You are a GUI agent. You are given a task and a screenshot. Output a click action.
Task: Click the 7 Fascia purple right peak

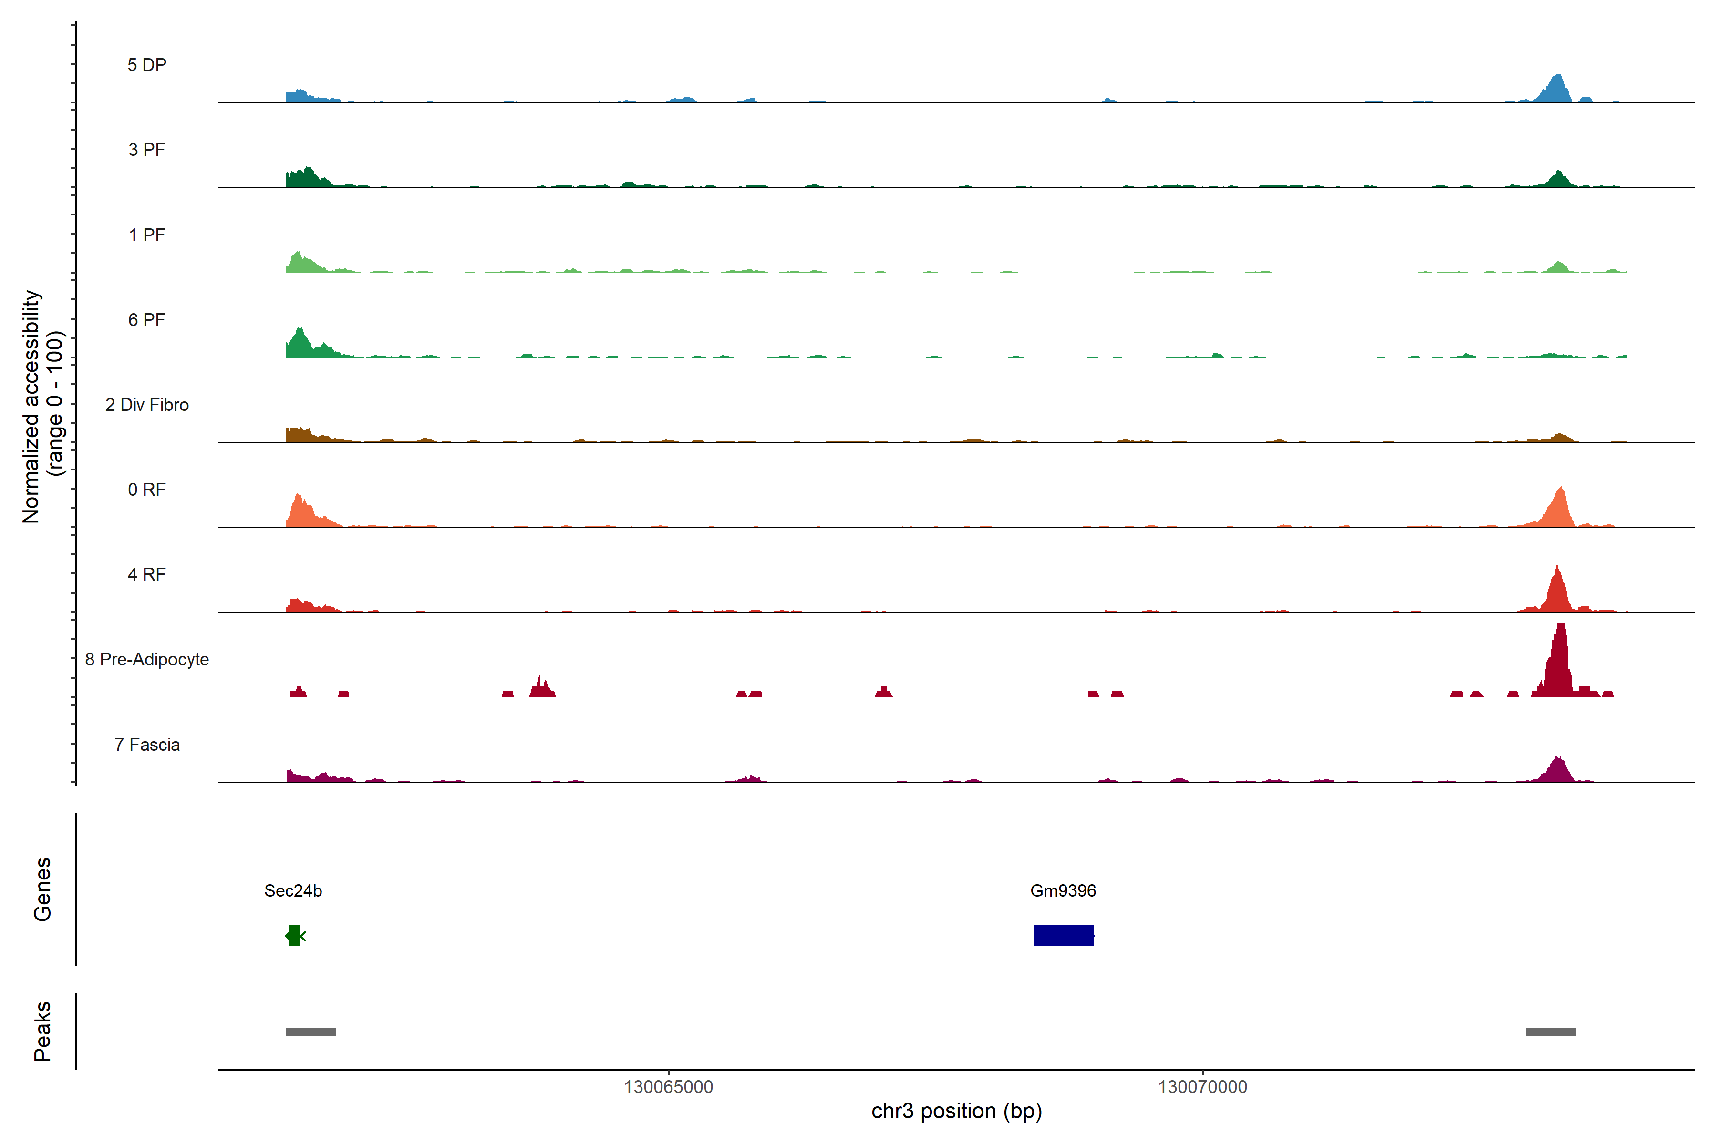[1558, 770]
